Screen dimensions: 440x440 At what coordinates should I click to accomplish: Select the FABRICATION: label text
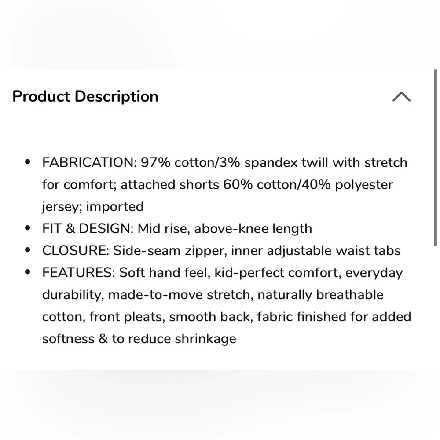tap(89, 162)
